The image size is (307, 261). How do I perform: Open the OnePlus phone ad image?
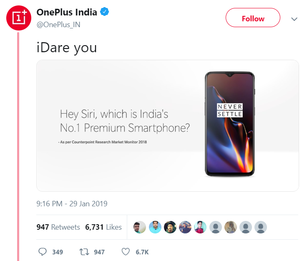coord(168,125)
